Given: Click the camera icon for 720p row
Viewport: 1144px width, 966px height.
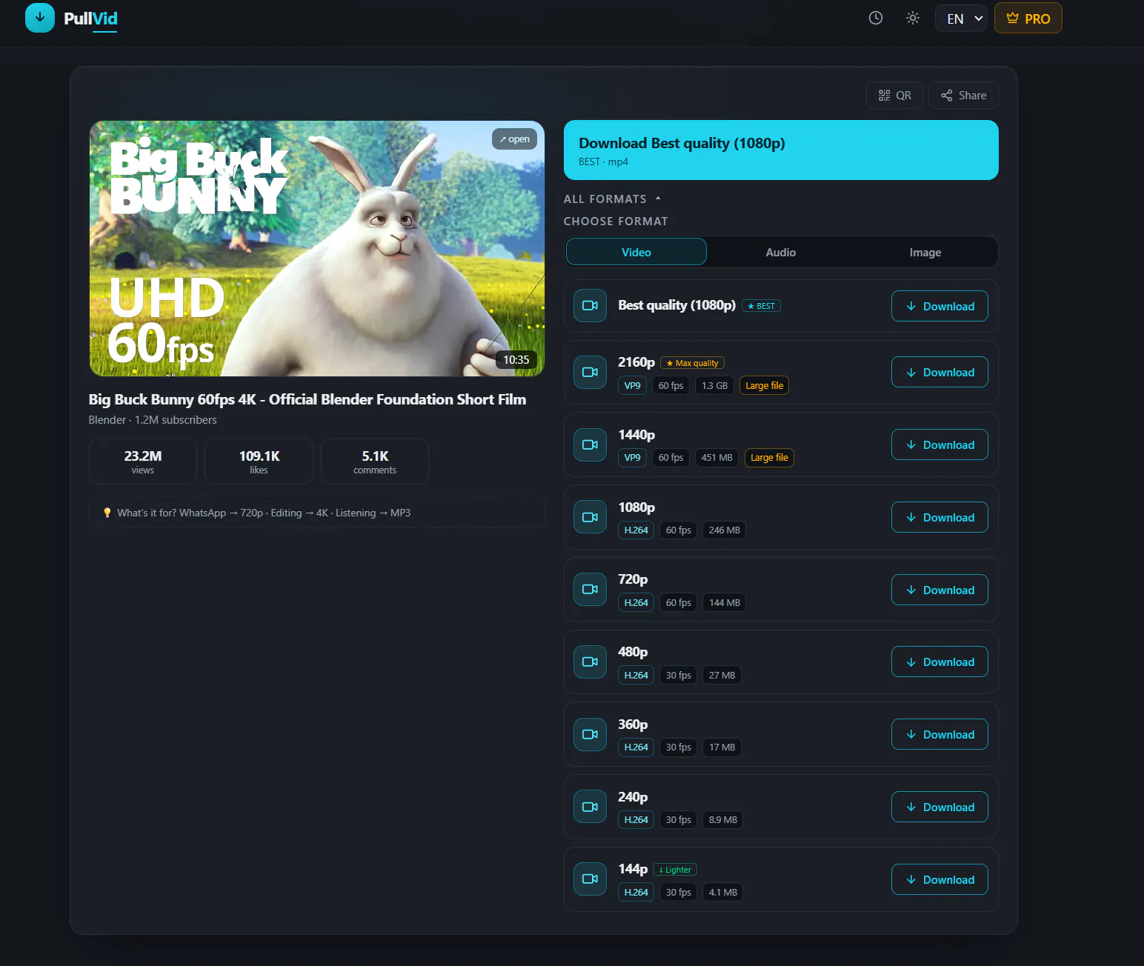Looking at the screenshot, I should coord(591,590).
